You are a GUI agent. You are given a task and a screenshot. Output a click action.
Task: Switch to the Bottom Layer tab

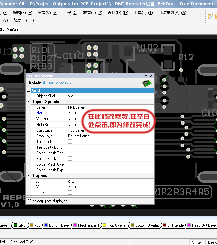pos(57,225)
